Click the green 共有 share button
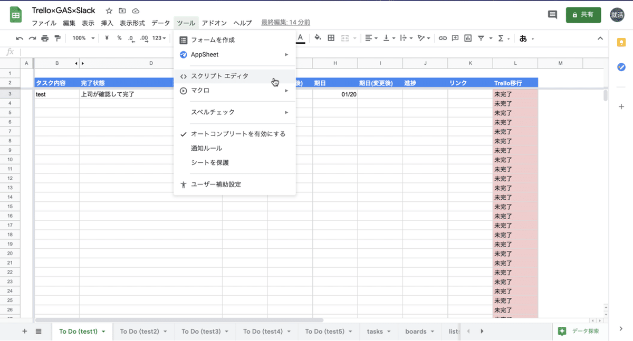 583,15
